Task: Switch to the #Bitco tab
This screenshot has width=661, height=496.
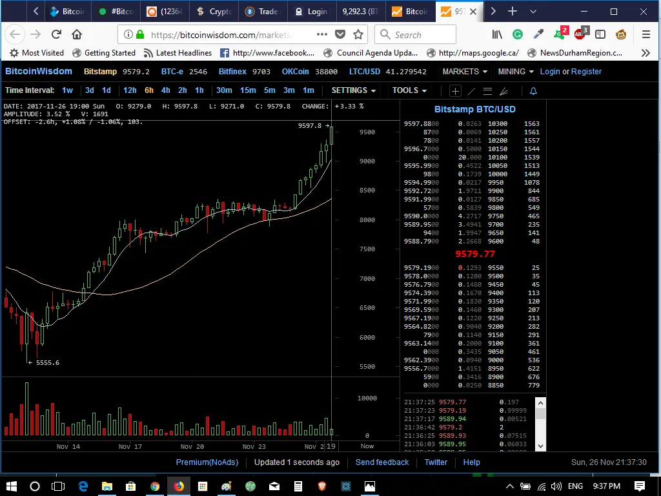Action: click(116, 12)
